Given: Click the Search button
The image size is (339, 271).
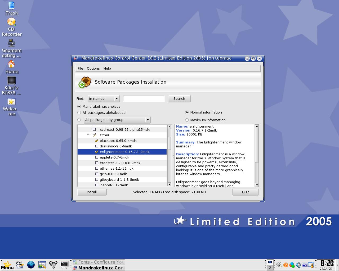Looking at the screenshot, I should [x=179, y=98].
